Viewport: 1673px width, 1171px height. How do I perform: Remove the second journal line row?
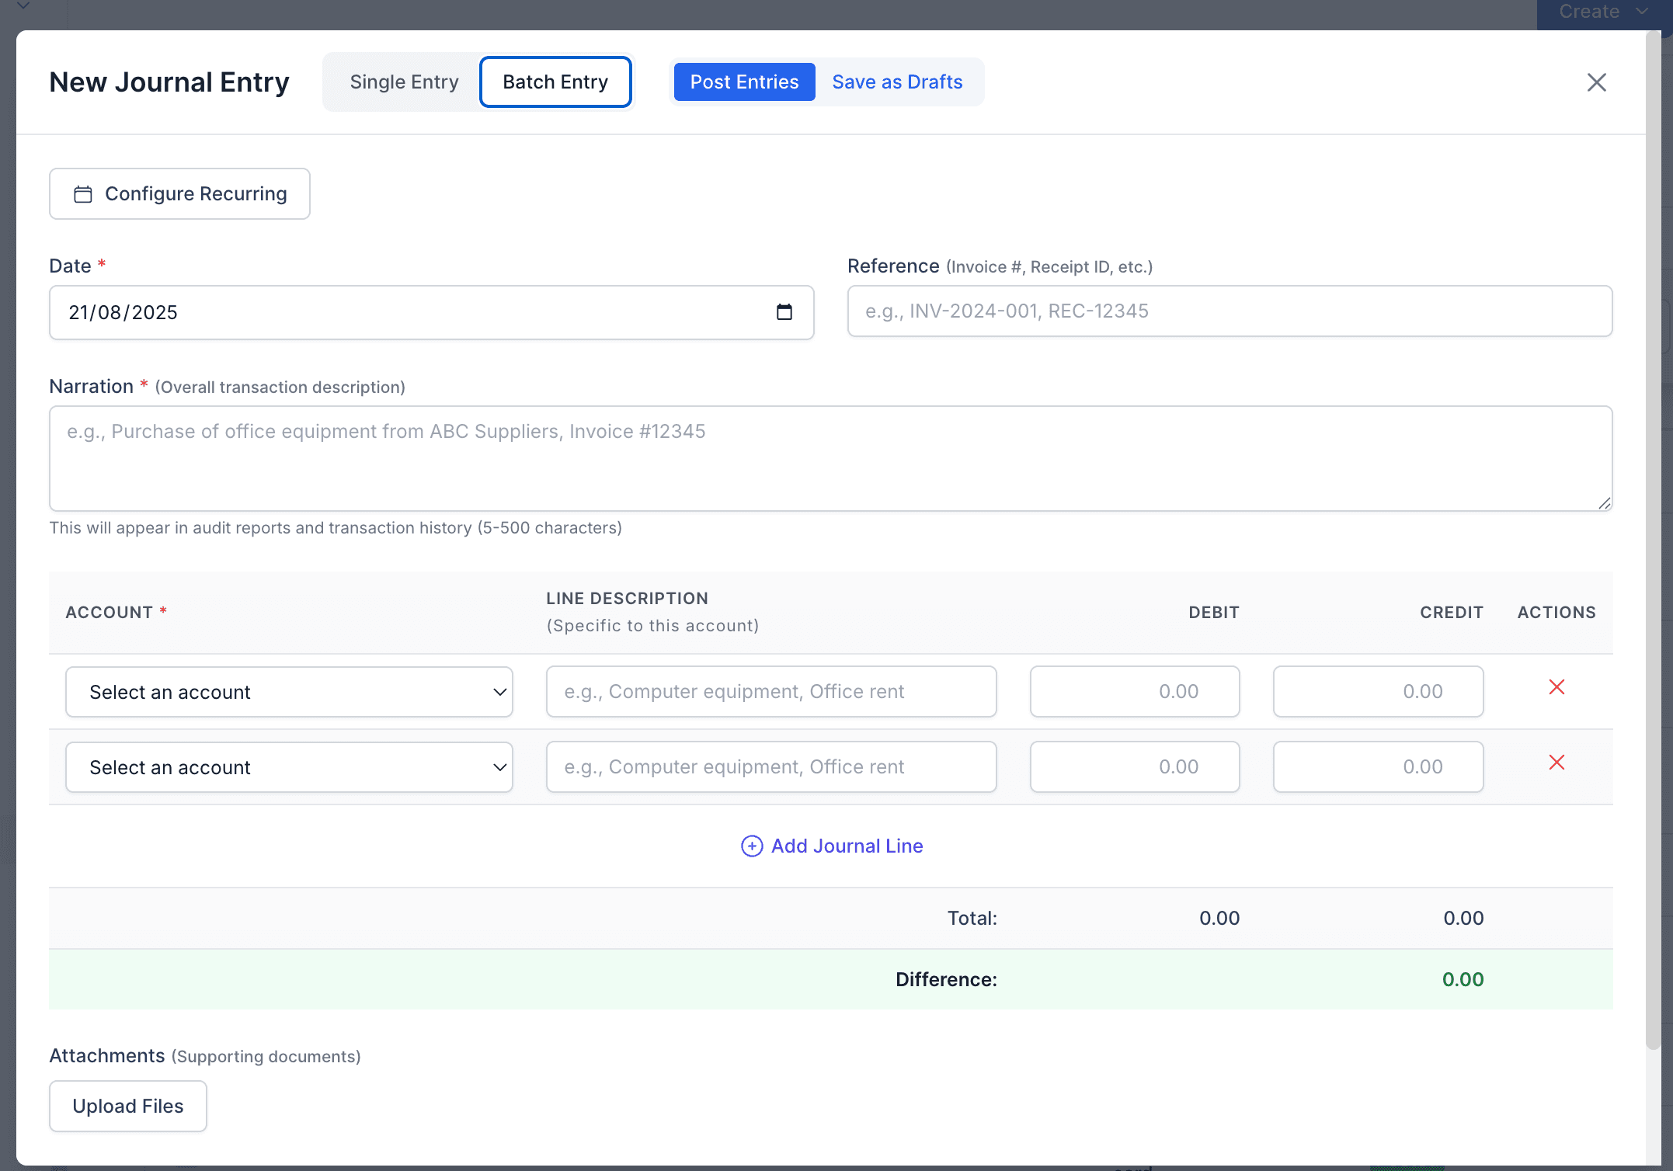point(1556,763)
